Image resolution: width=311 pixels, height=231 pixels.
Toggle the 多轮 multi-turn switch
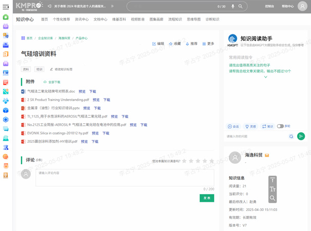[x=280, y=126]
